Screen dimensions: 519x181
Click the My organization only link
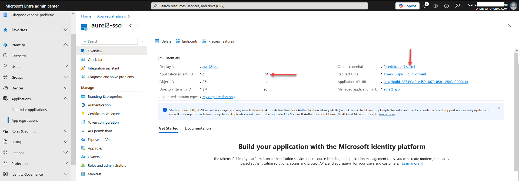point(219,97)
